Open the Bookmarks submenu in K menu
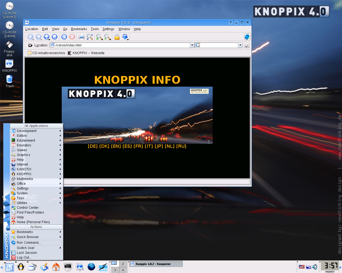The height and width of the screenshot is (273, 342). tap(36, 232)
